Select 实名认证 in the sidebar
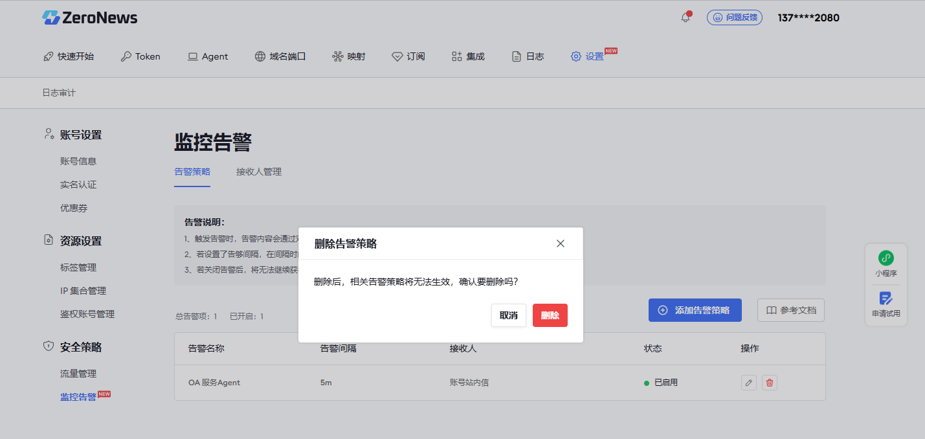925x439 pixels. point(78,185)
